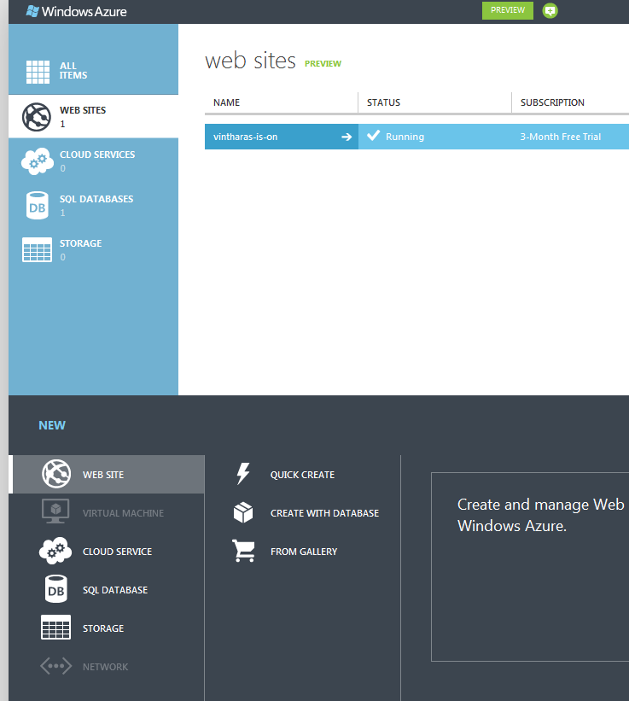Click the Create With Database box icon

243,512
